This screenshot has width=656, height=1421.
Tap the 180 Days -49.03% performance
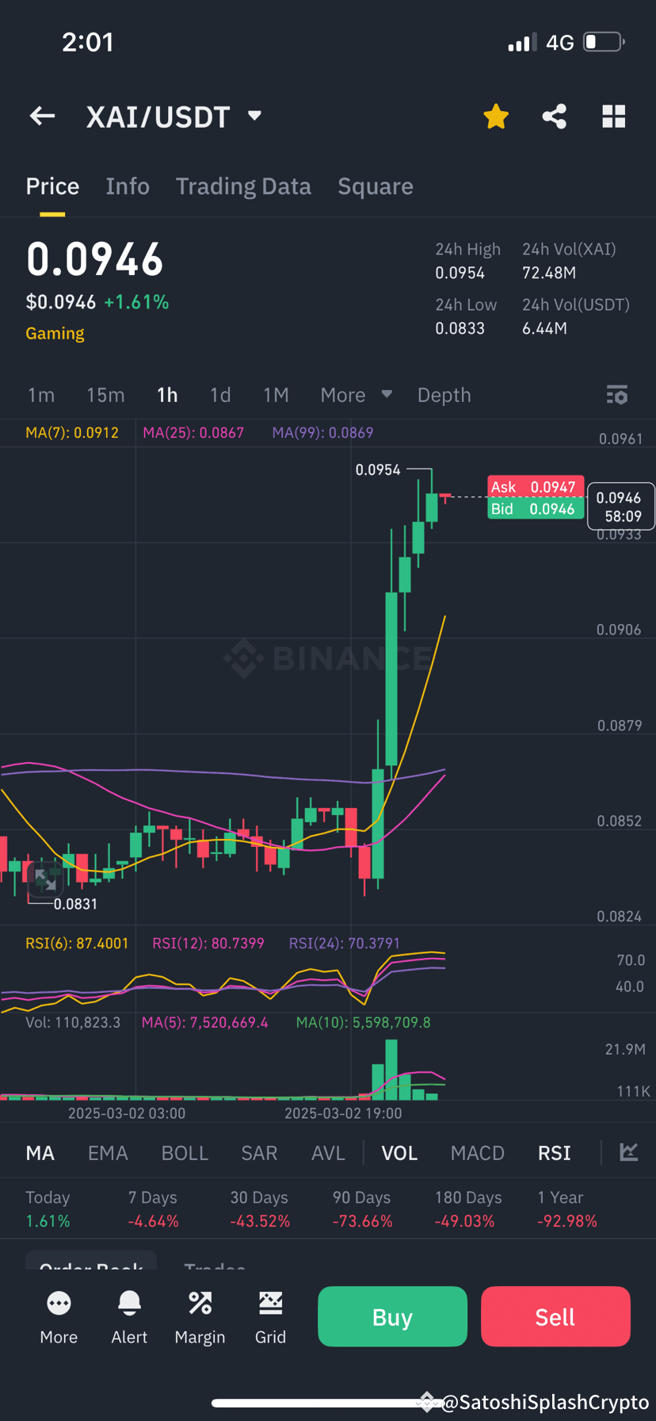tap(468, 1209)
